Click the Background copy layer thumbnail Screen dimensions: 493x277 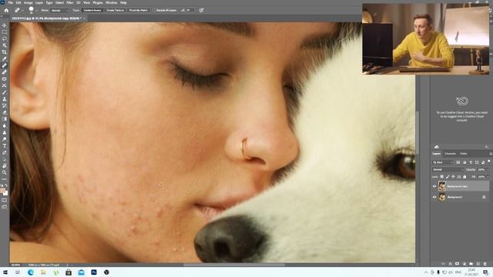click(x=442, y=186)
